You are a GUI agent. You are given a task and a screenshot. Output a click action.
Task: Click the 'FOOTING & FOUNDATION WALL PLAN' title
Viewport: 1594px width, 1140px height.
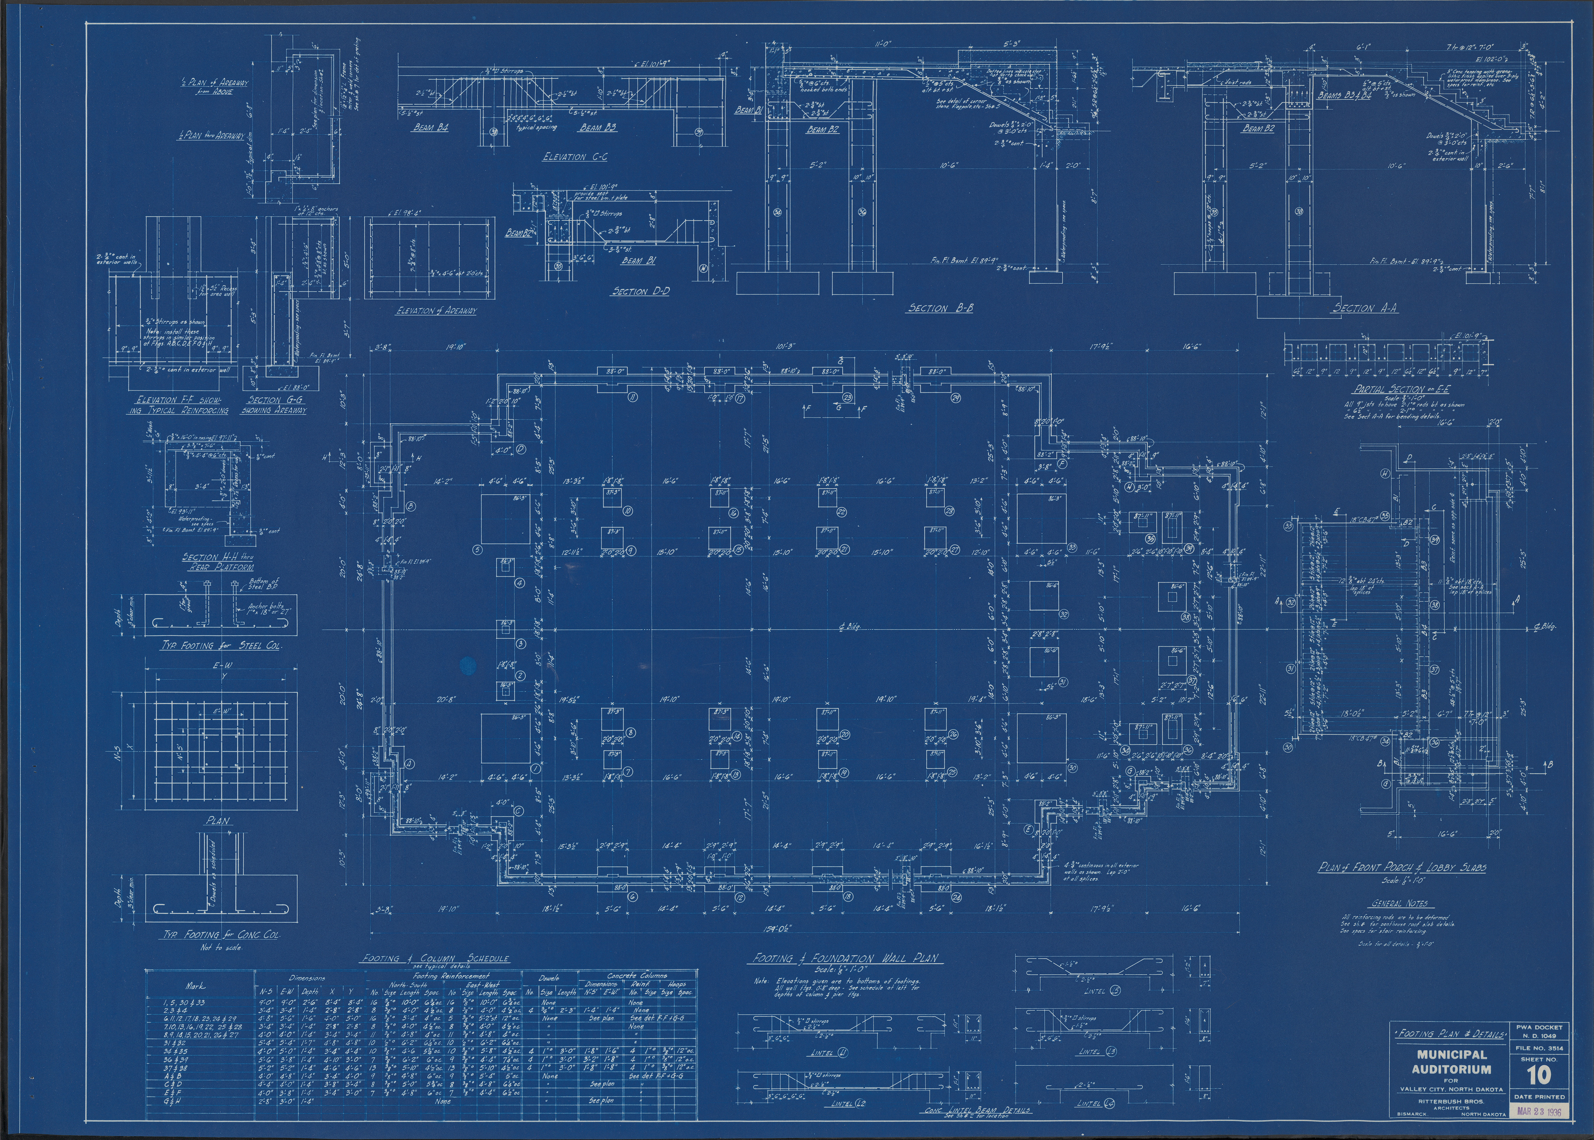[x=846, y=958]
